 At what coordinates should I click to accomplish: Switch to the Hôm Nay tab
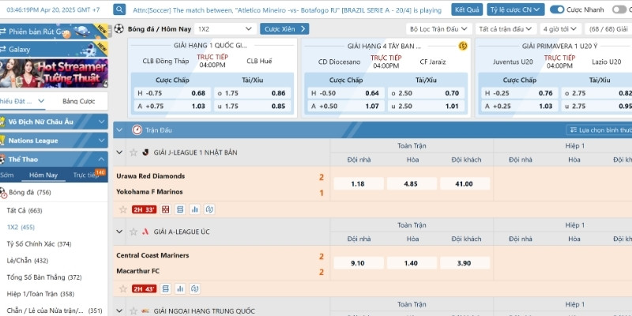click(x=43, y=175)
